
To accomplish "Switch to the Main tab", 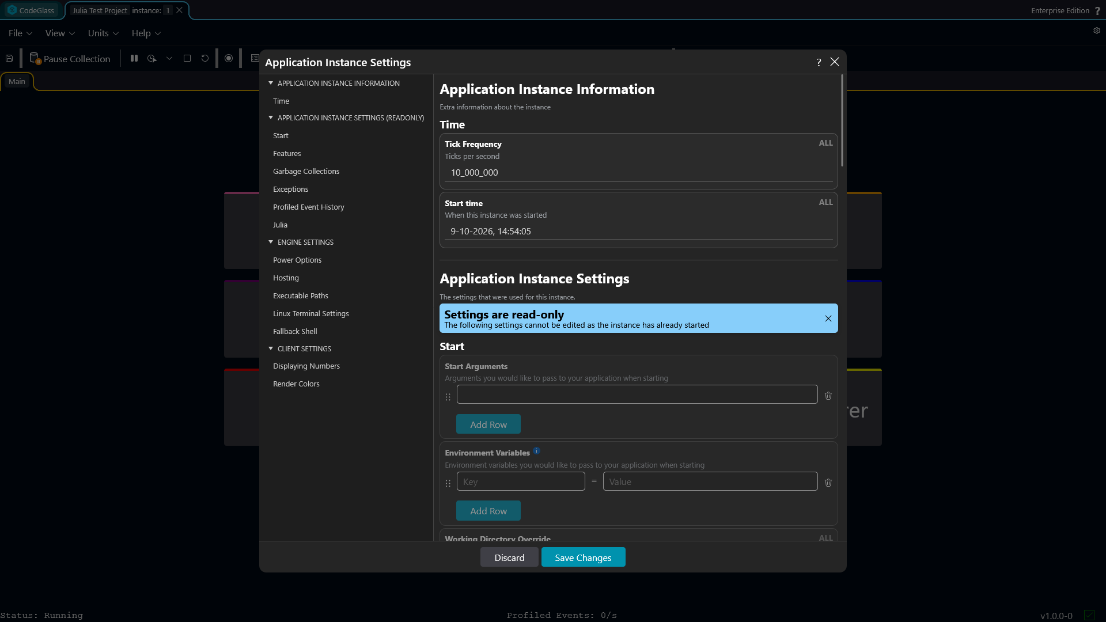I will tap(17, 81).
